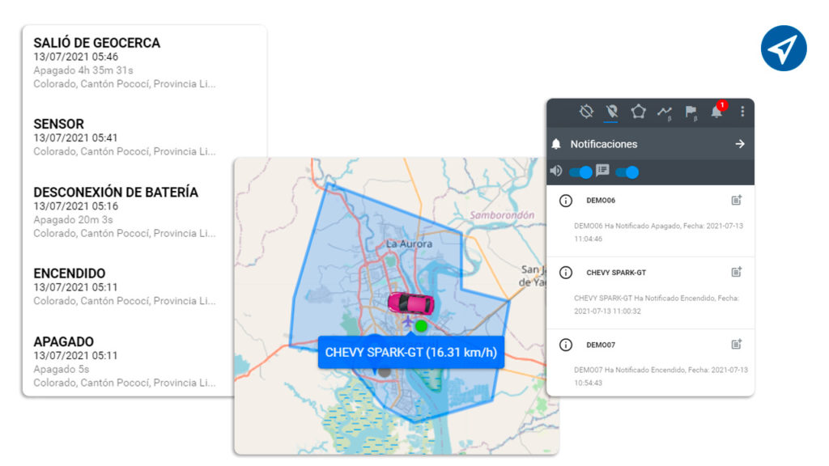The image size is (829, 466).
Task: Click info icon for CHEVY SPARK-GT notification
Action: [566, 273]
